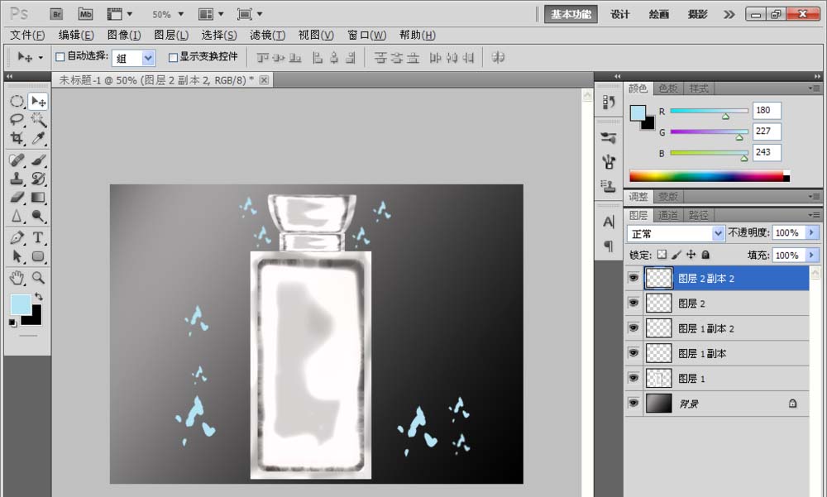This screenshot has width=827, height=497.
Task: Switch to the 绘画 workspace
Action: (659, 14)
